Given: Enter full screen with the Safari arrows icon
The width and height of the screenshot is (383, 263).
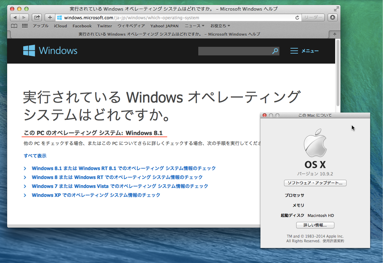Looking at the screenshot, I should [336, 9].
